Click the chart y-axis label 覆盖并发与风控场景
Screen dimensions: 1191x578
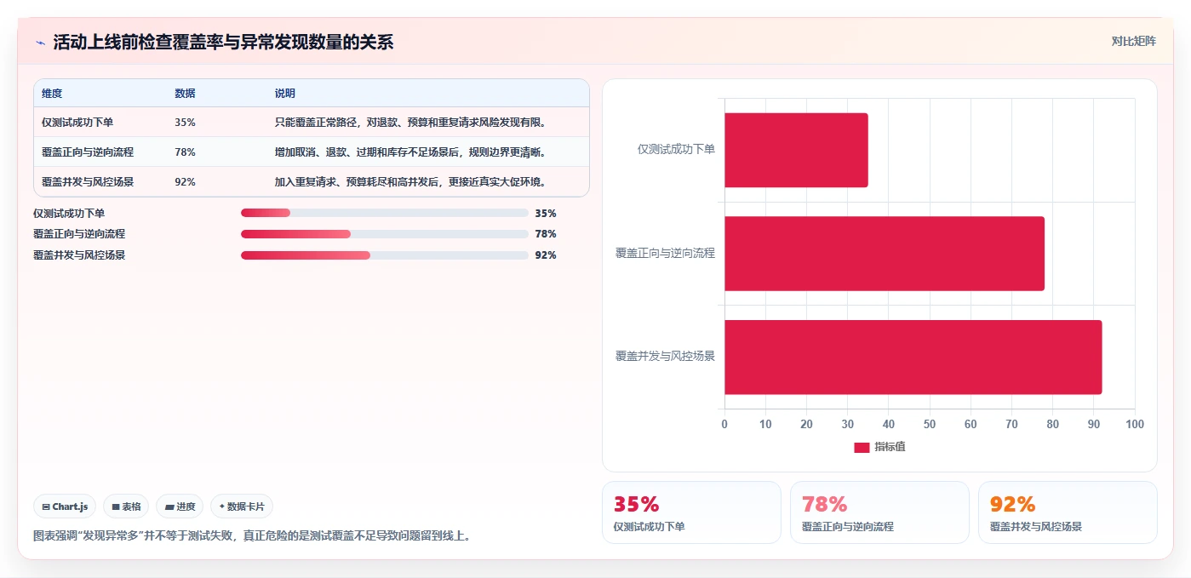point(666,356)
